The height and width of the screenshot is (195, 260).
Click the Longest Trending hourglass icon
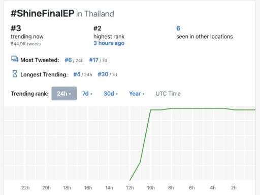pos(15,74)
